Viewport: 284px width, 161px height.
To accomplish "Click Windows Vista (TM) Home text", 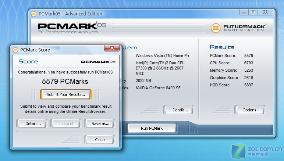I will pos(162,56).
